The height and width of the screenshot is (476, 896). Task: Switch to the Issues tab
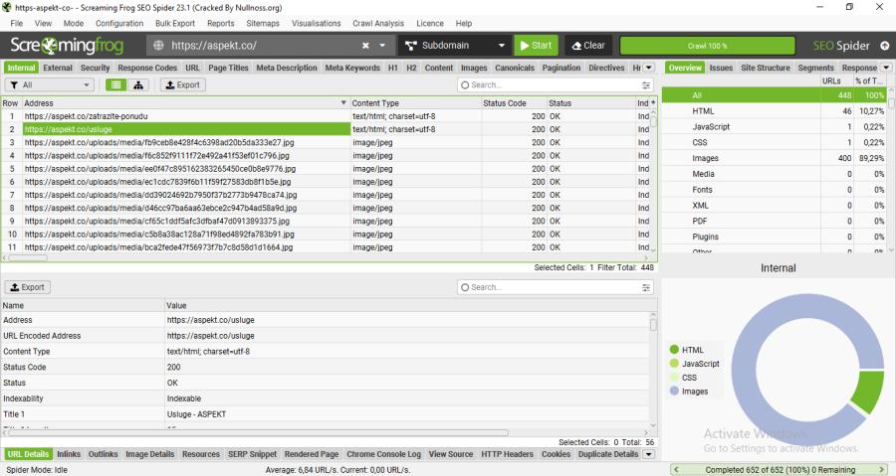[721, 68]
